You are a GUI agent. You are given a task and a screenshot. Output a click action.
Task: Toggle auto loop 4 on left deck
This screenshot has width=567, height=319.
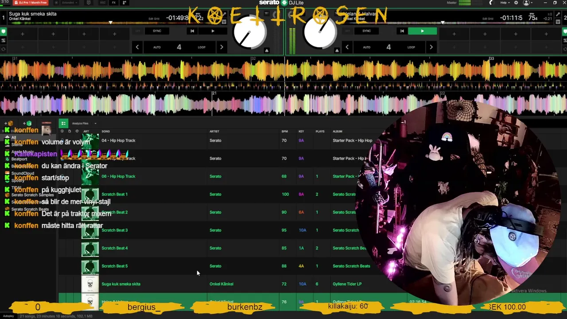179,47
